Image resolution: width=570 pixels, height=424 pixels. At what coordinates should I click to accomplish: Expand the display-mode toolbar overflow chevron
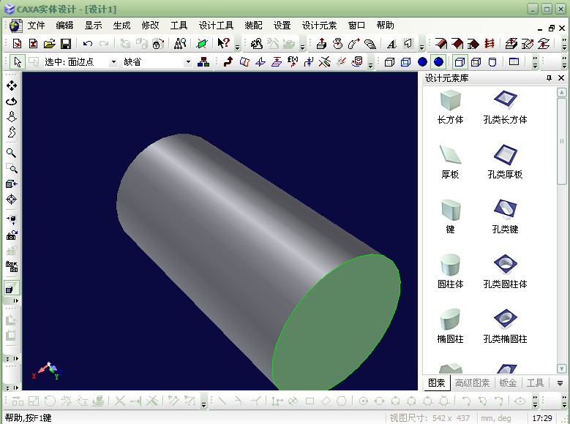pos(535,62)
